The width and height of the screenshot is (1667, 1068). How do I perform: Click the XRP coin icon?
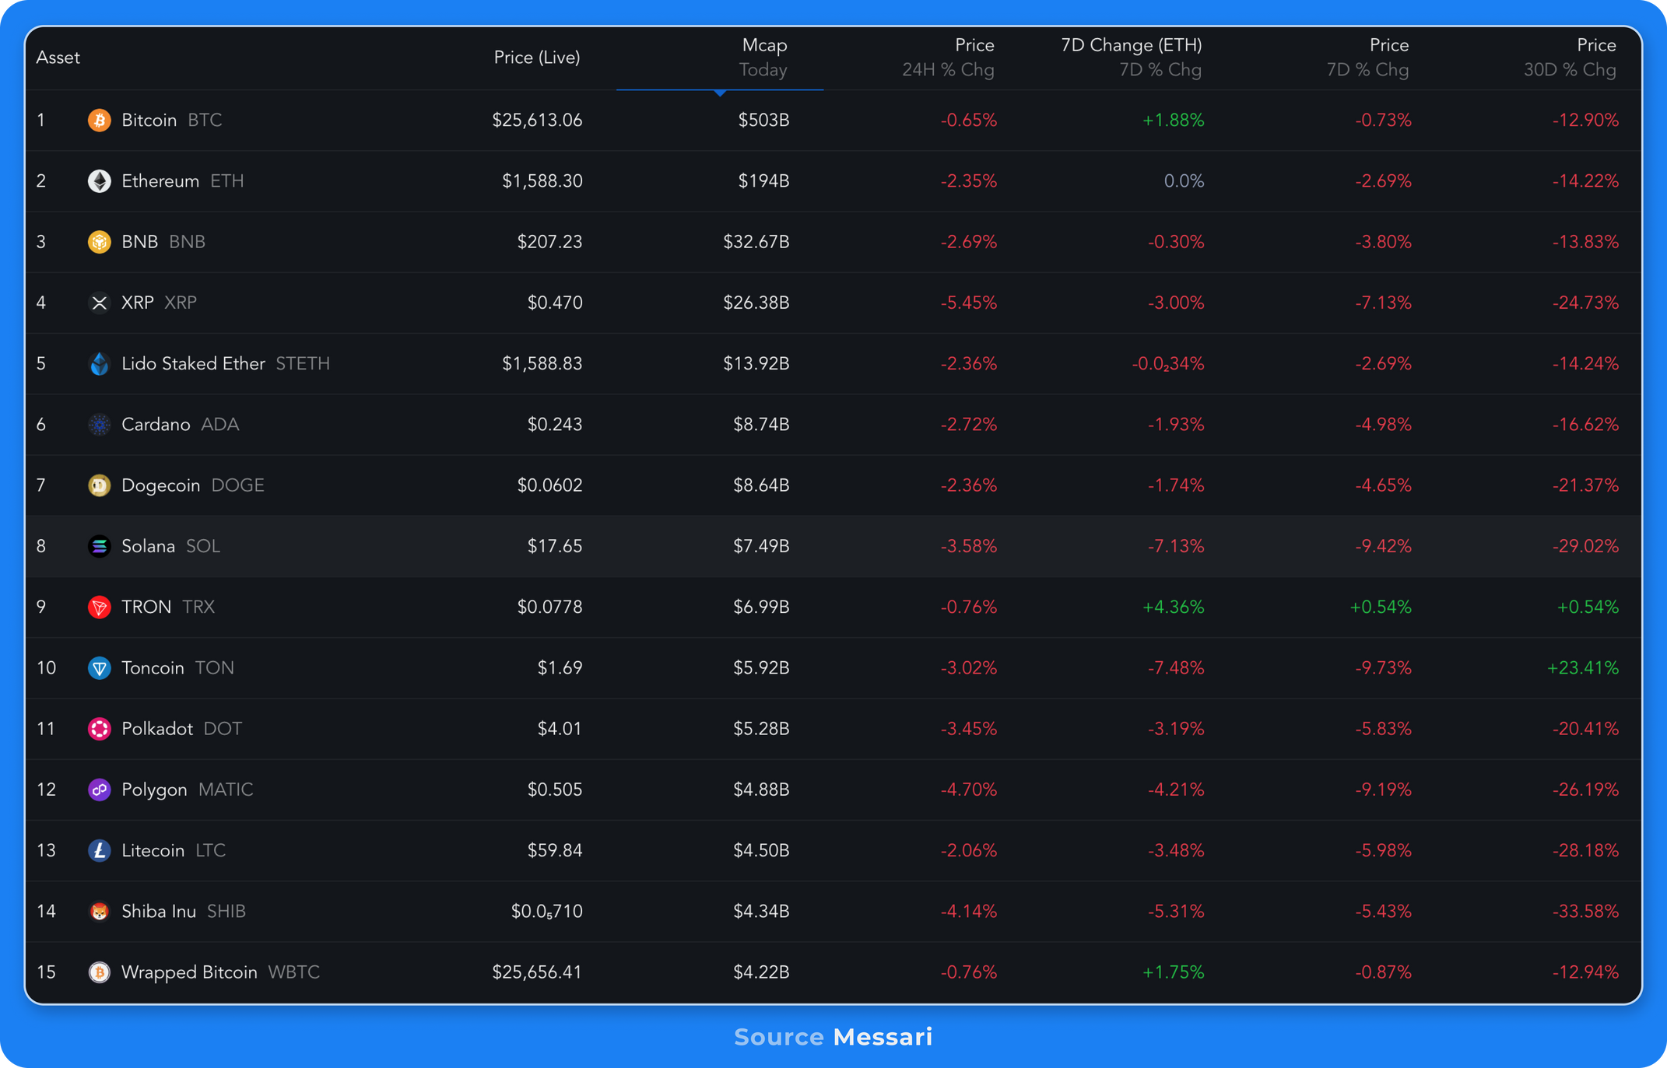(x=99, y=303)
